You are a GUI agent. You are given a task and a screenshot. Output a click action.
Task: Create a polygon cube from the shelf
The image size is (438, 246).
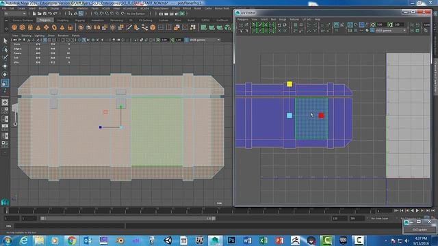[22, 27]
